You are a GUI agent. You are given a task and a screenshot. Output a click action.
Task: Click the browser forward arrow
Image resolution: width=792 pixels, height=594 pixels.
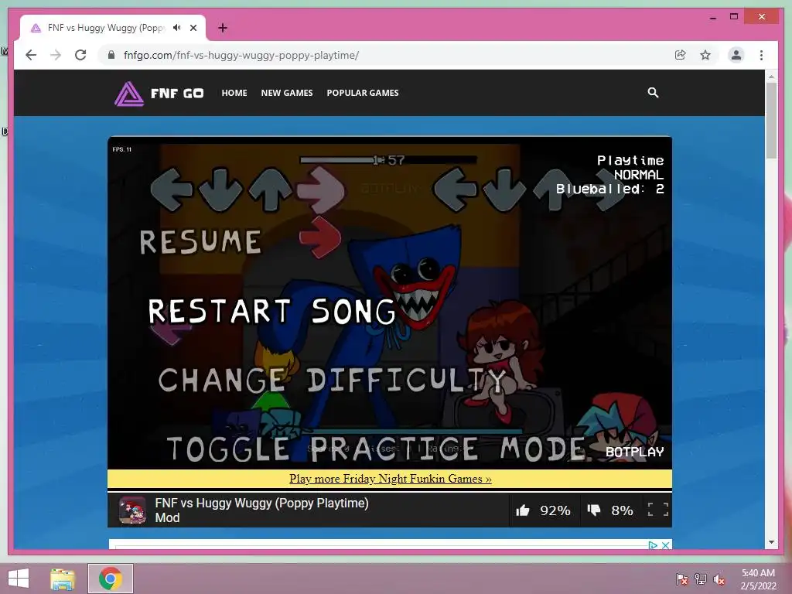pyautogui.click(x=56, y=55)
